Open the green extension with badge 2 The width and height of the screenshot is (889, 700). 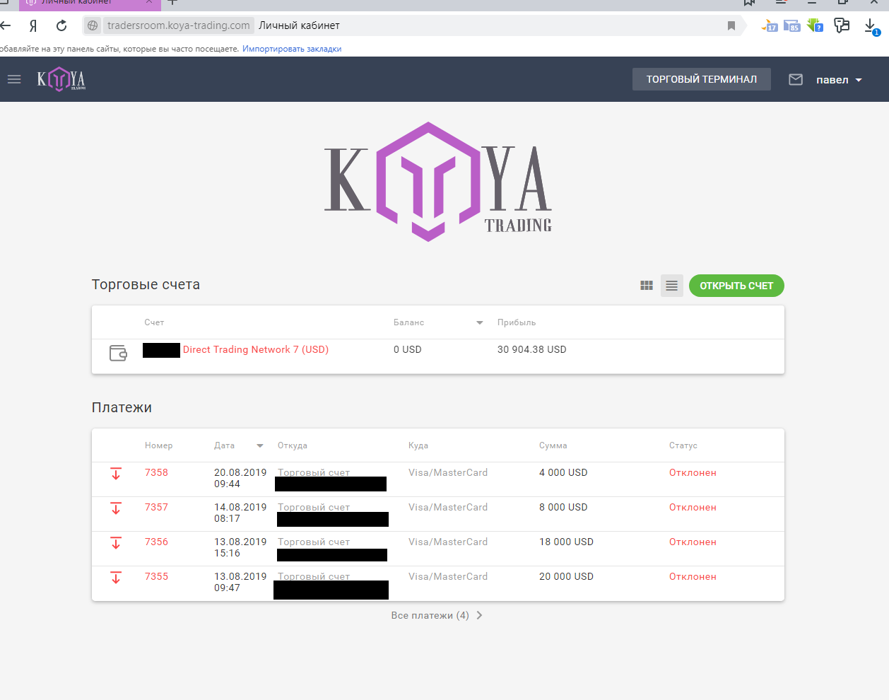click(815, 25)
